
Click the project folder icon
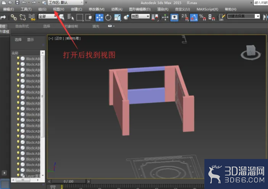[x=44, y=3]
